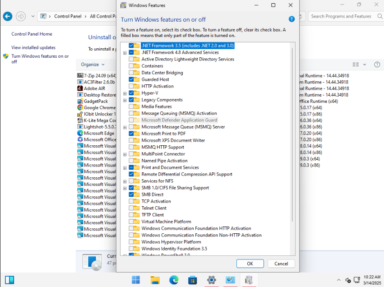The height and width of the screenshot is (287, 384).
Task: Show hidden icons in system tray
Action: 339,280
